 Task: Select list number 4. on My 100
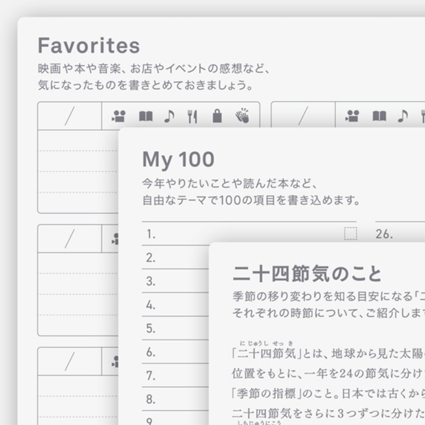151,305
